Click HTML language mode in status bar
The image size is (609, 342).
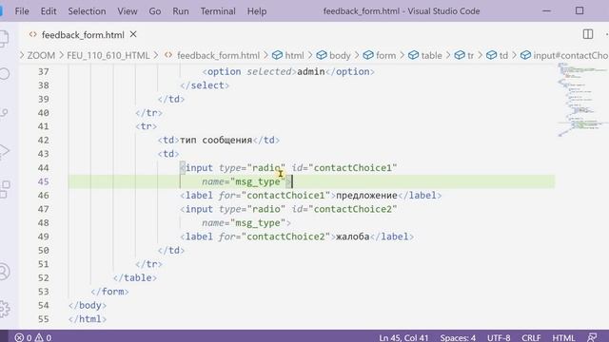pyautogui.click(x=563, y=337)
